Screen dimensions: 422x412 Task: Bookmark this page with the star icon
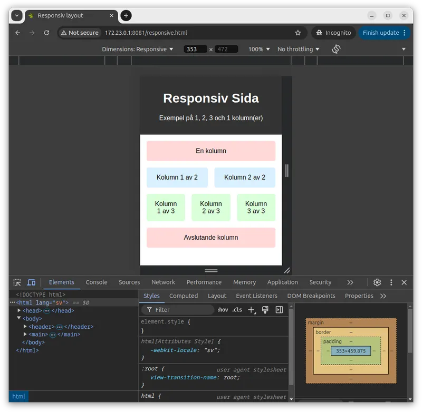point(298,33)
